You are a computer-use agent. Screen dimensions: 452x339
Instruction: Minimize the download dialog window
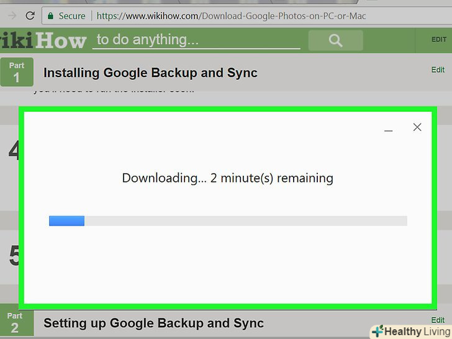tap(389, 128)
